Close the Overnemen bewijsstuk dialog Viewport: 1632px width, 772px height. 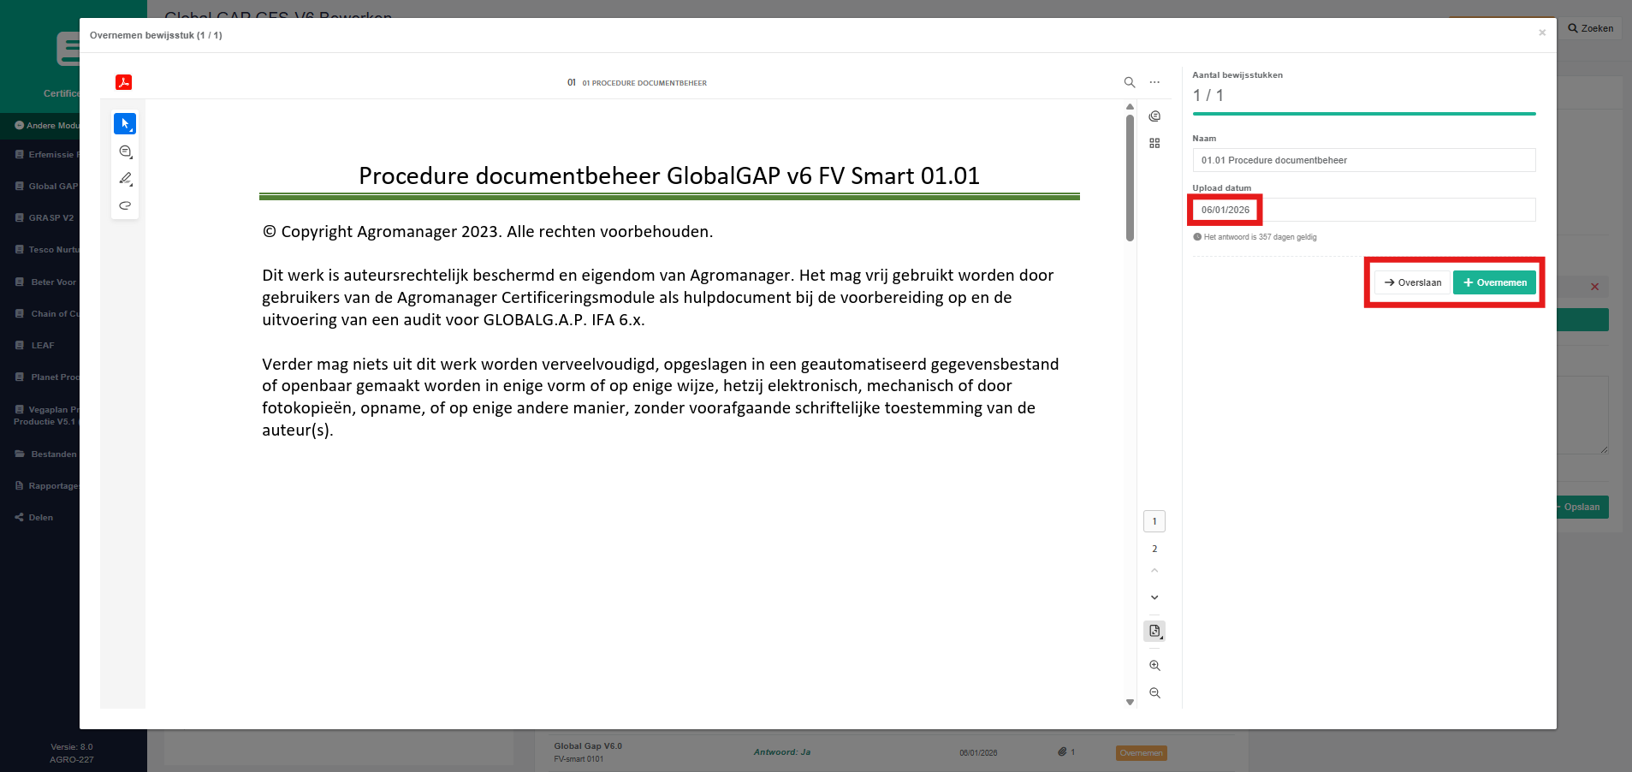click(1542, 33)
